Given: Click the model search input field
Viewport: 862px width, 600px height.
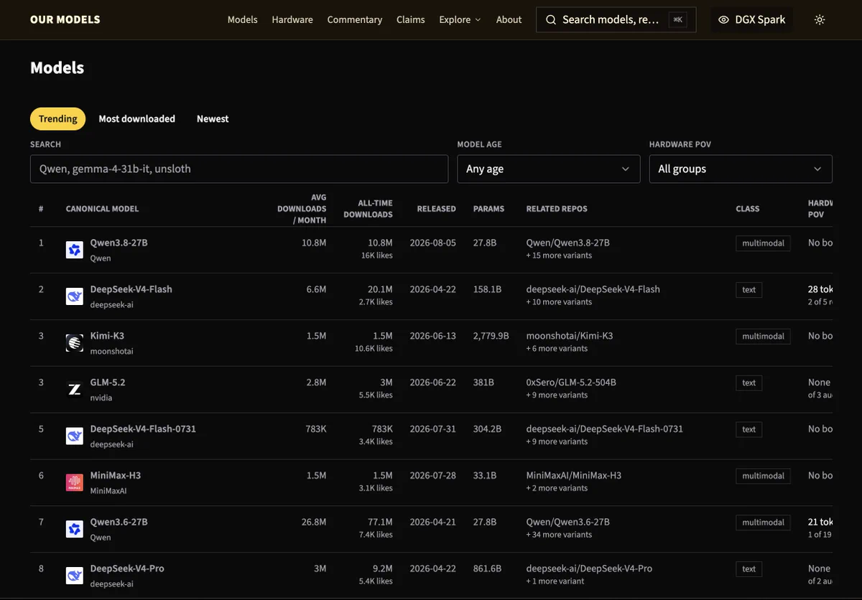Looking at the screenshot, I should click(x=239, y=169).
